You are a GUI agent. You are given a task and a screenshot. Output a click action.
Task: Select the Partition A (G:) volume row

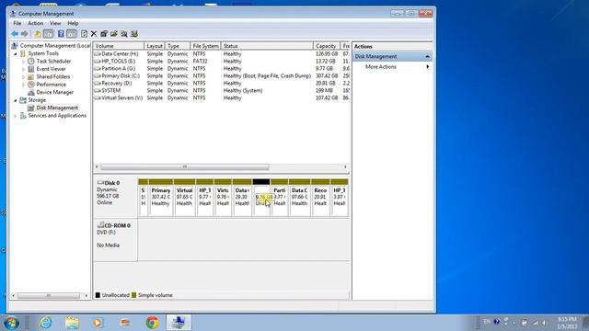tap(222, 69)
